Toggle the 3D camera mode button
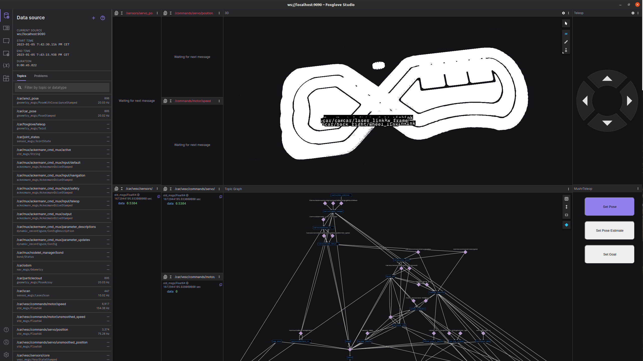 (x=566, y=34)
